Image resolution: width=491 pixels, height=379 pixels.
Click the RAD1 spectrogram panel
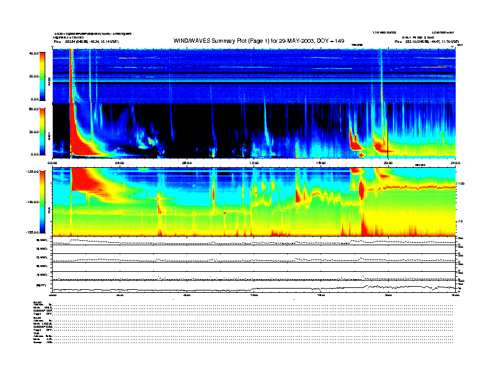pos(254,131)
